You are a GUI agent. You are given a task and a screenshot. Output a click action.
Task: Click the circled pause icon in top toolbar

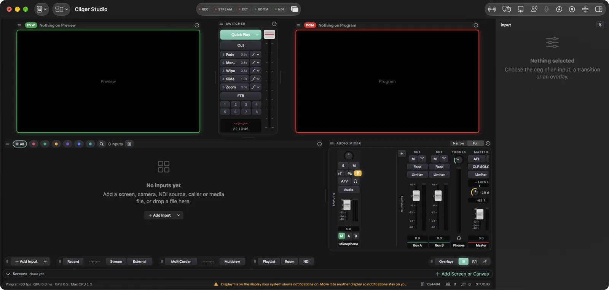click(572, 9)
